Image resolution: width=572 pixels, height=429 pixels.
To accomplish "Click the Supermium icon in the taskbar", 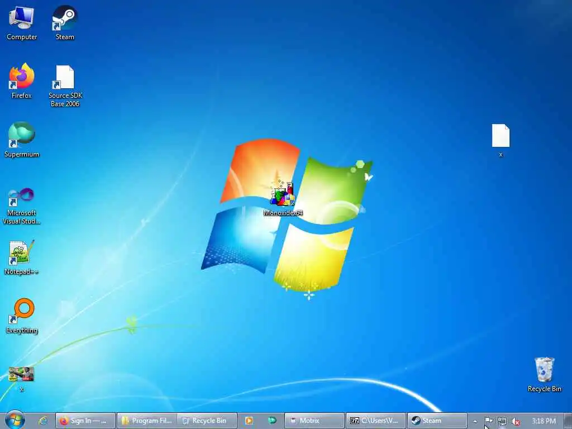I will (272, 421).
